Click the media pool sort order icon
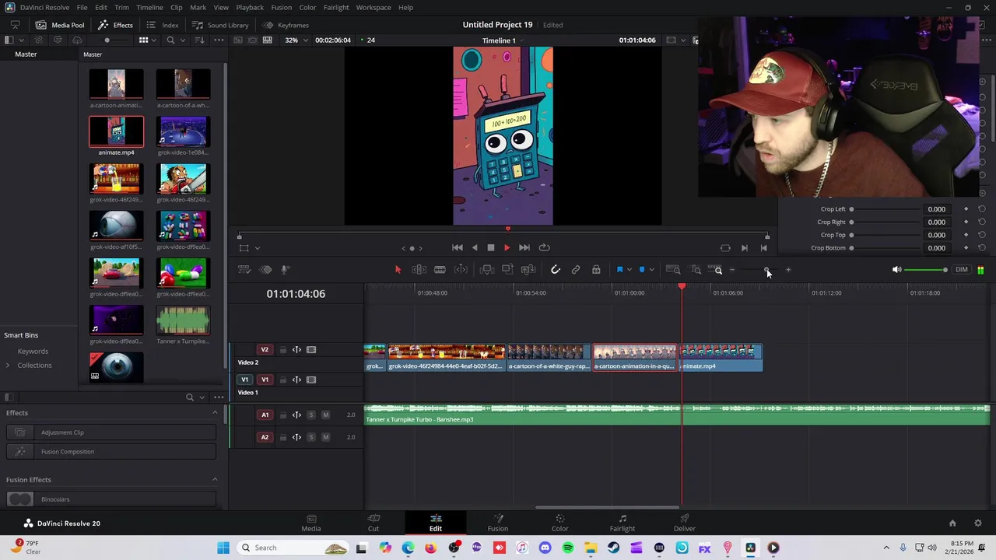 tap(202, 40)
